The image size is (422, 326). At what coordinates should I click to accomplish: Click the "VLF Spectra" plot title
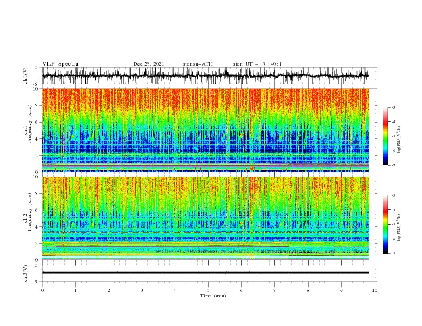[60, 64]
